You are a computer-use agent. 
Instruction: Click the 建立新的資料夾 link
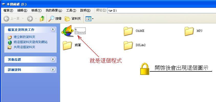pyautogui.click(x=24, y=37)
